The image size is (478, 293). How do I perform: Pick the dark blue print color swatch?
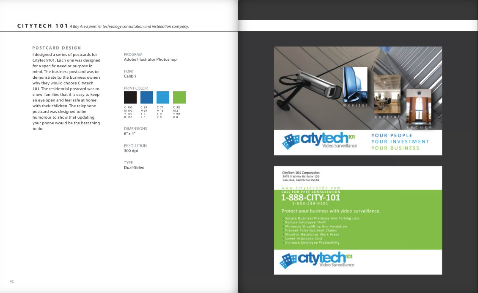147,97
